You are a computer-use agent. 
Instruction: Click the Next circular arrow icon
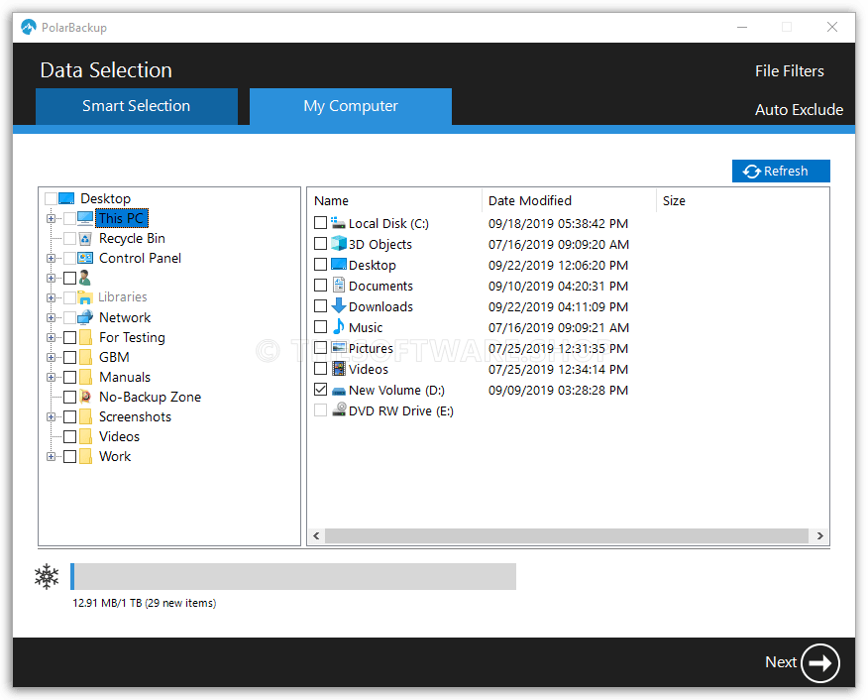point(821,662)
